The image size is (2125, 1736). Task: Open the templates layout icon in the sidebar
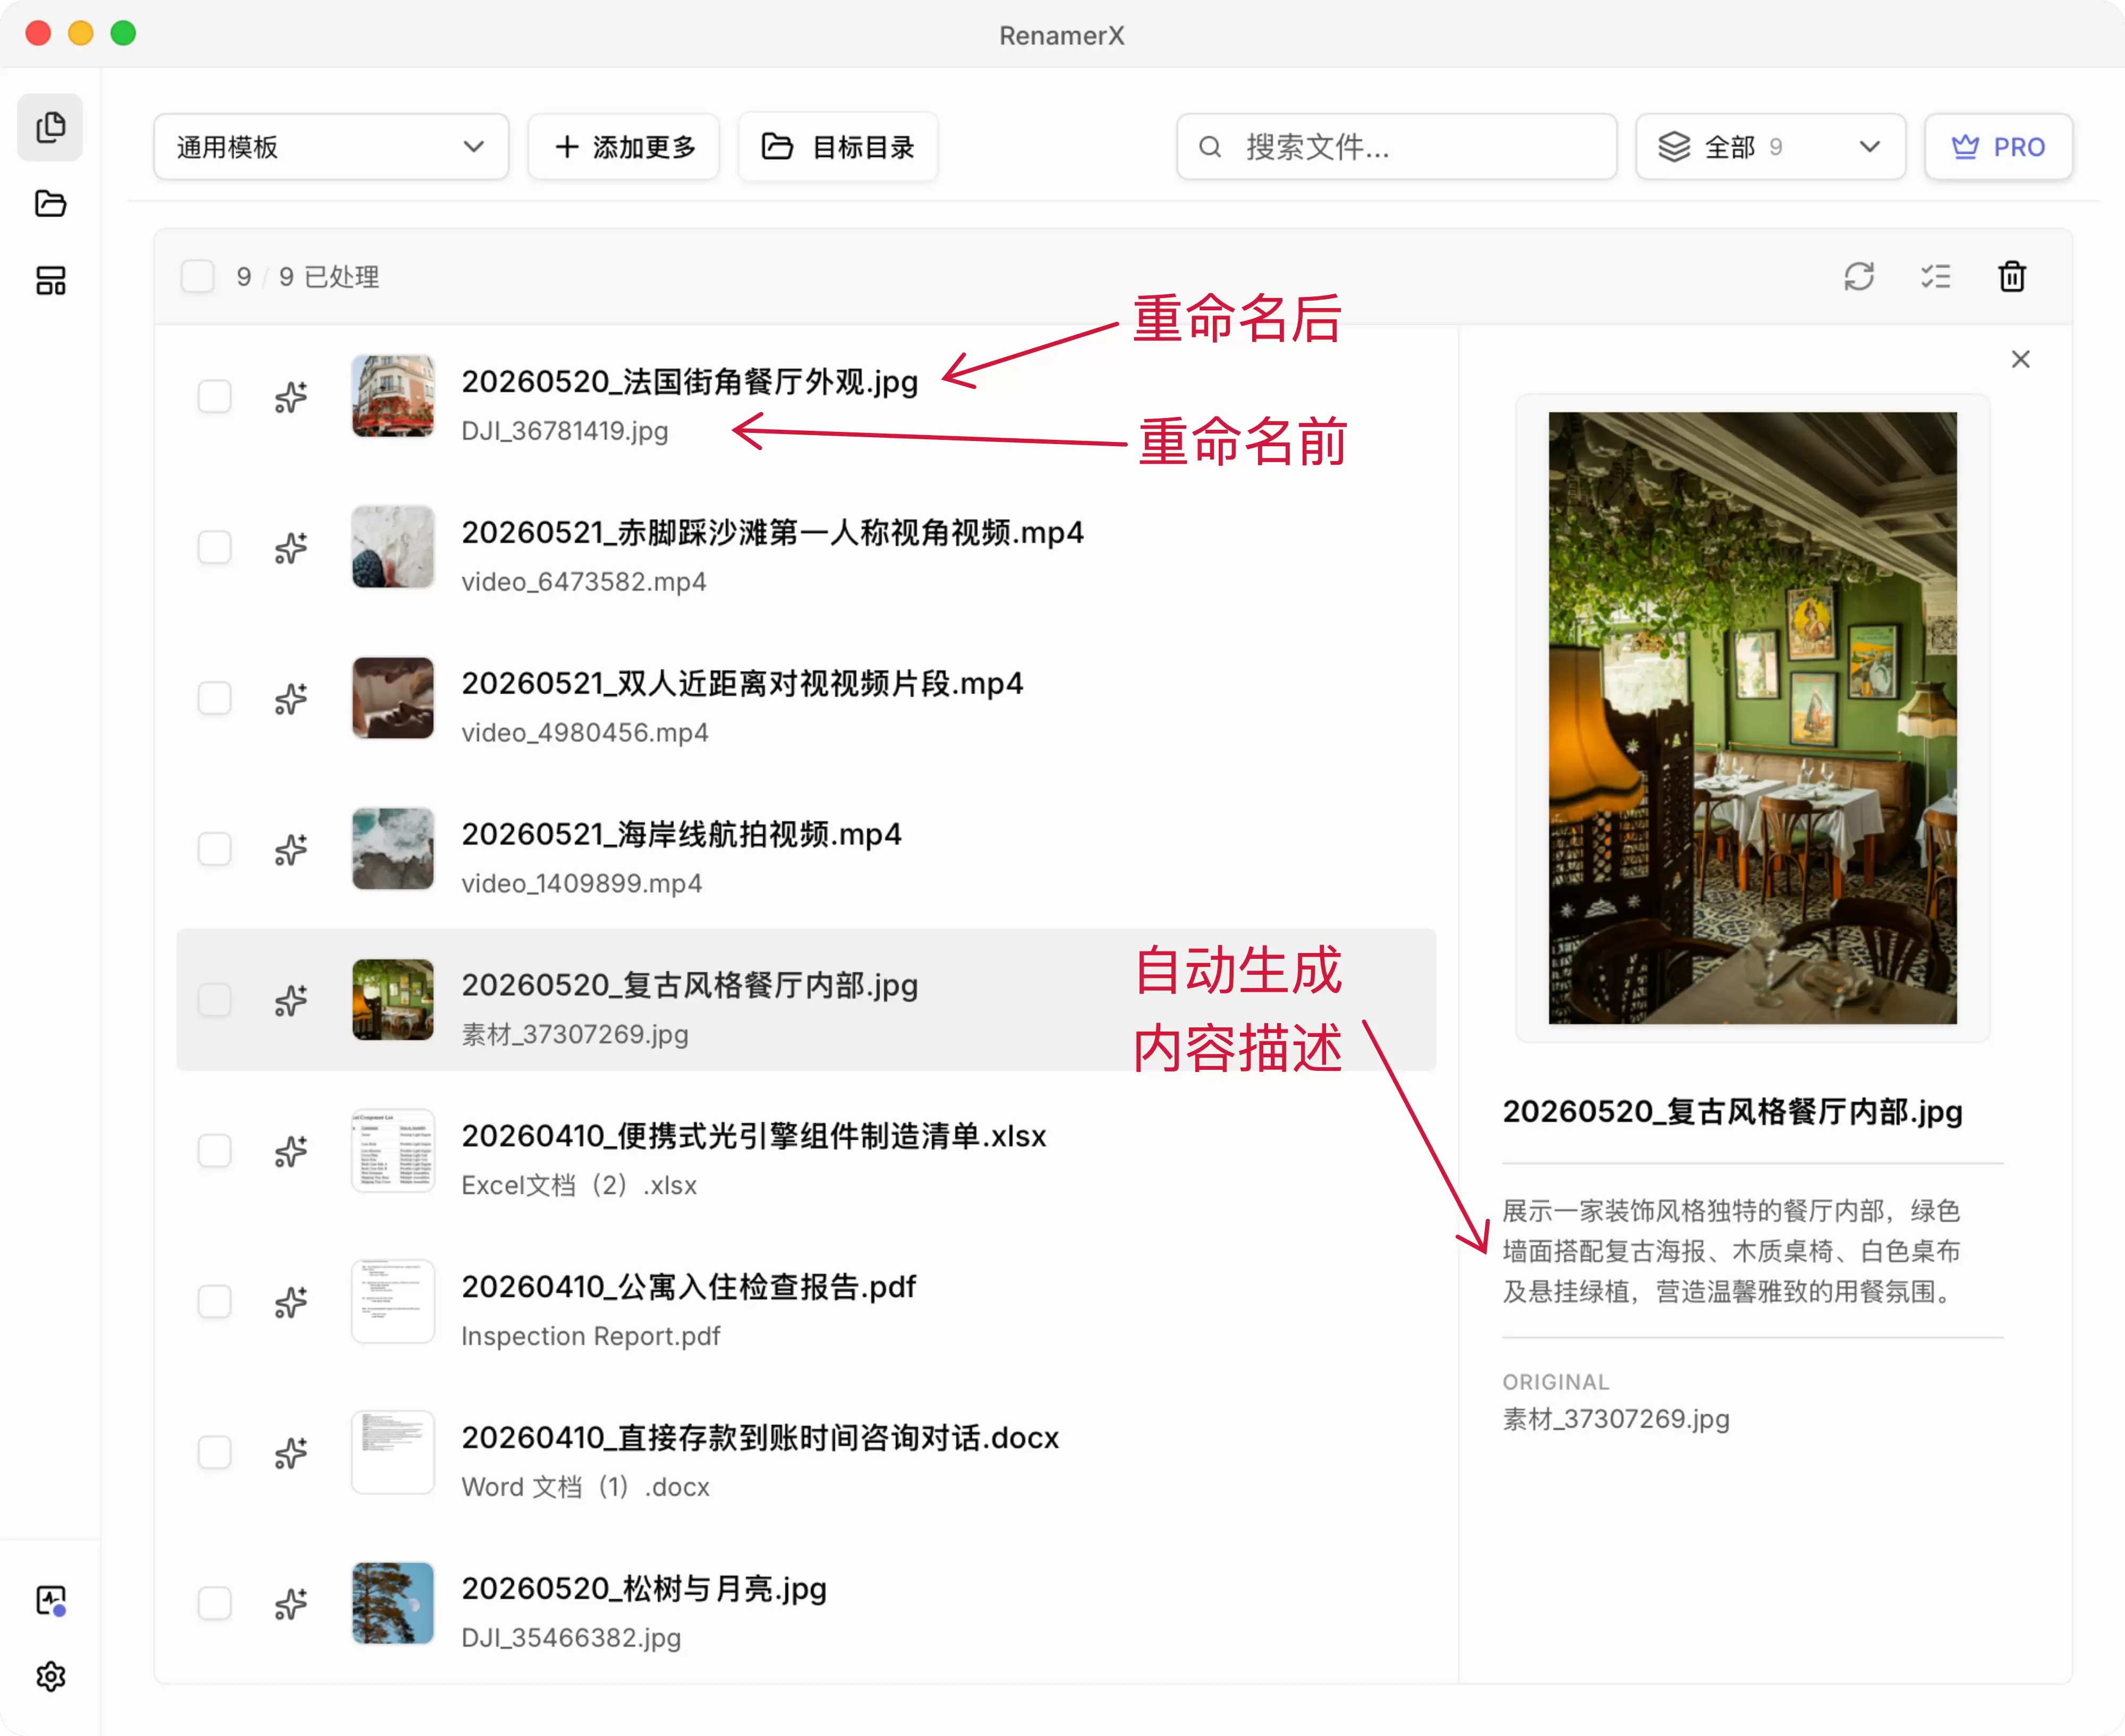(x=50, y=281)
